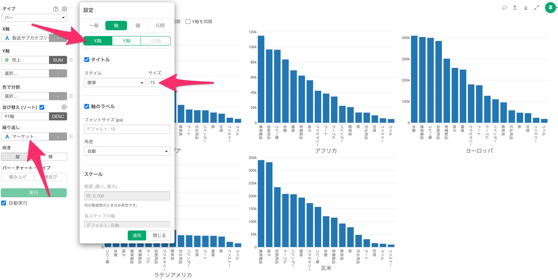Click the green pin button

click(x=550, y=8)
